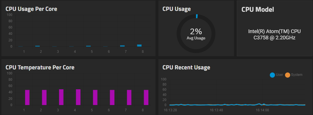Viewport: 313px width, 115px height.
Task: Click the CPU Temperature Per Core title
Action: pyautogui.click(x=40, y=67)
